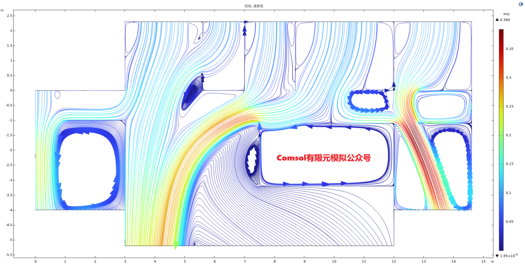The image size is (525, 264).
Task: Click the downward triangle minimum marker on legend
Action: pos(497,255)
